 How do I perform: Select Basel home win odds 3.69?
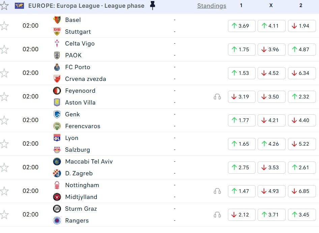(x=241, y=26)
